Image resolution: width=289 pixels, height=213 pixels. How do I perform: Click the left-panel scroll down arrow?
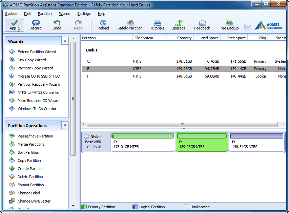click(73, 206)
